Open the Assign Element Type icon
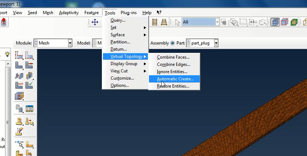The width and height of the screenshot is (307, 156). 19,85
